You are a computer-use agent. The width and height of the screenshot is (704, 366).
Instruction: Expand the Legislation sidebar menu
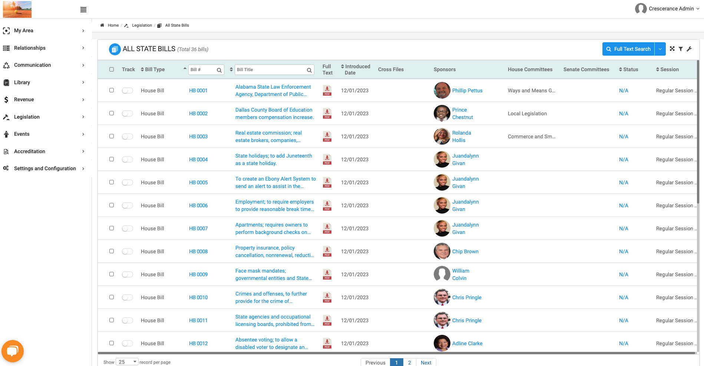point(44,117)
